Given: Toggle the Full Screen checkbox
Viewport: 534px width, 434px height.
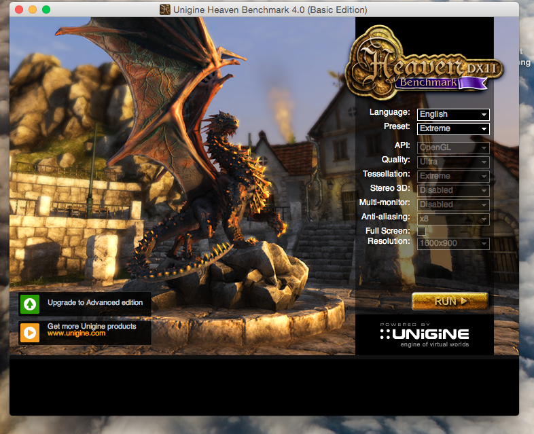Looking at the screenshot, I should pos(422,231).
